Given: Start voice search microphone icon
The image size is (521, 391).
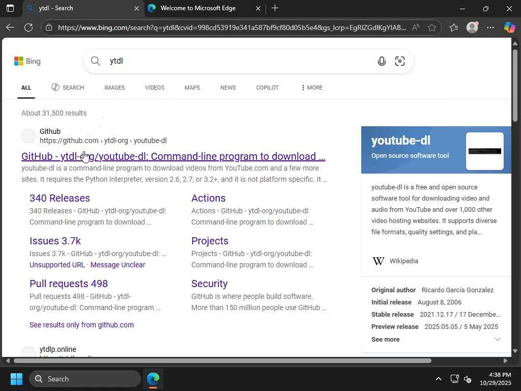Looking at the screenshot, I should point(382,61).
